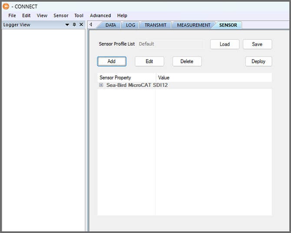Open the Logger View dropdown arrow

(x=67, y=25)
